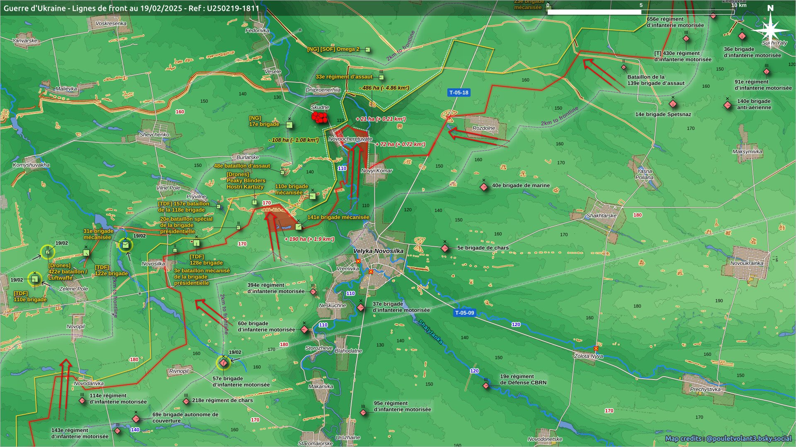
Task: Select the Peaky Blinders drones unit label
Action: point(246,181)
